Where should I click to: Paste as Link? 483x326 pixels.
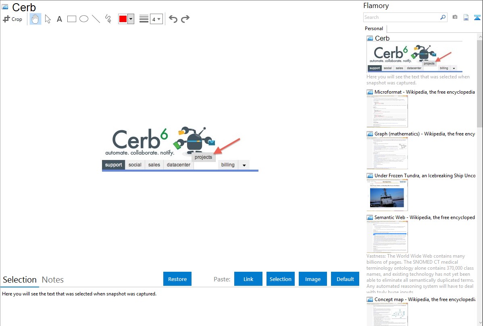(248, 279)
